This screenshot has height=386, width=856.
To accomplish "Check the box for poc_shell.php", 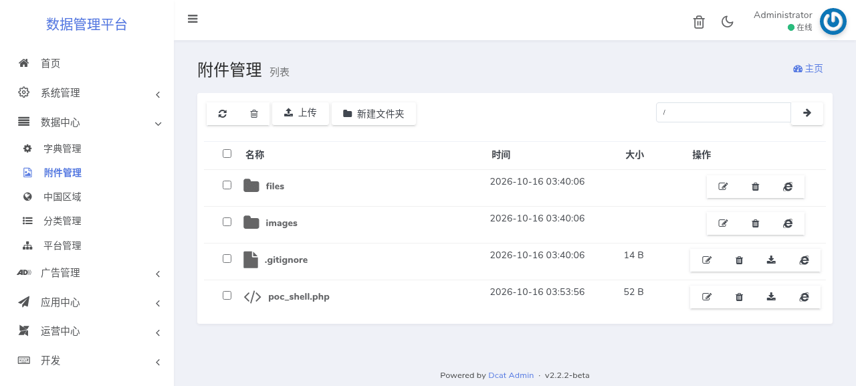I will point(227,295).
